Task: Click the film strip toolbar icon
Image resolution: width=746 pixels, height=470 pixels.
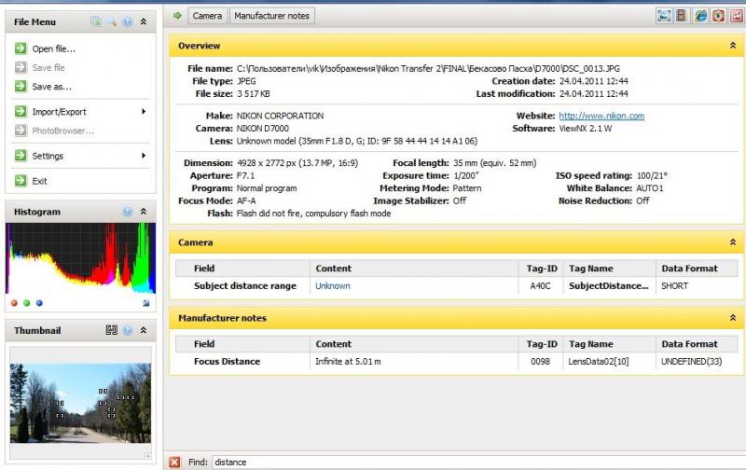Action: tap(682, 16)
